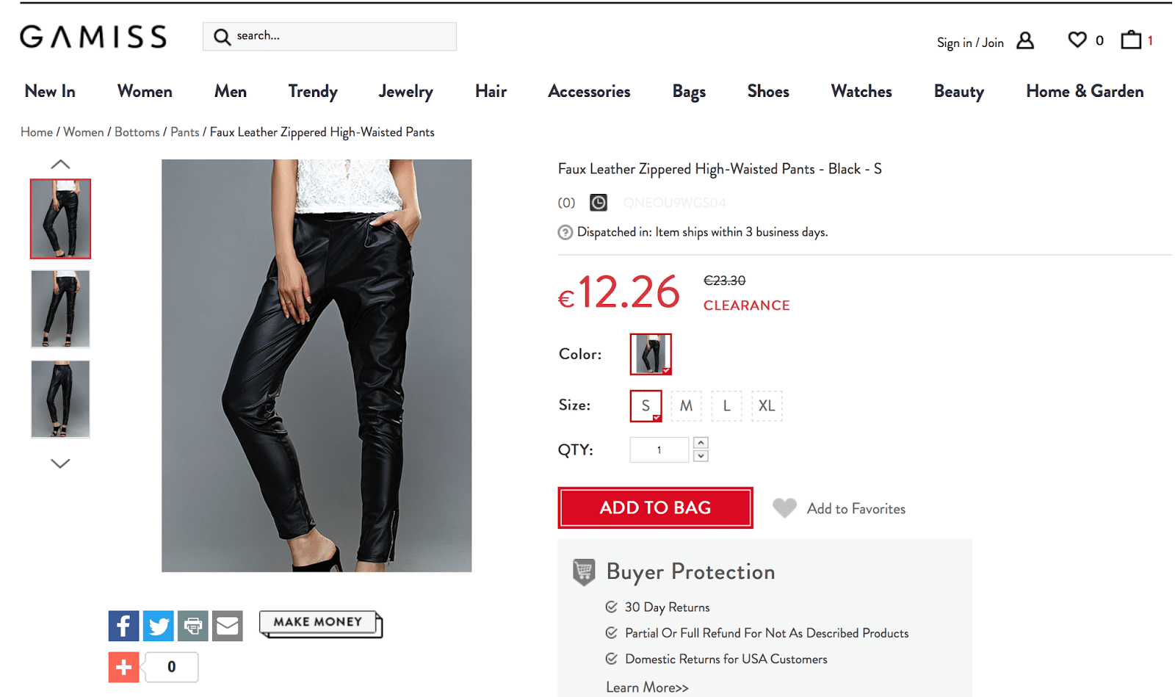Click the red plus share icon
Screen dimensions: 1175x697
[x=123, y=667]
